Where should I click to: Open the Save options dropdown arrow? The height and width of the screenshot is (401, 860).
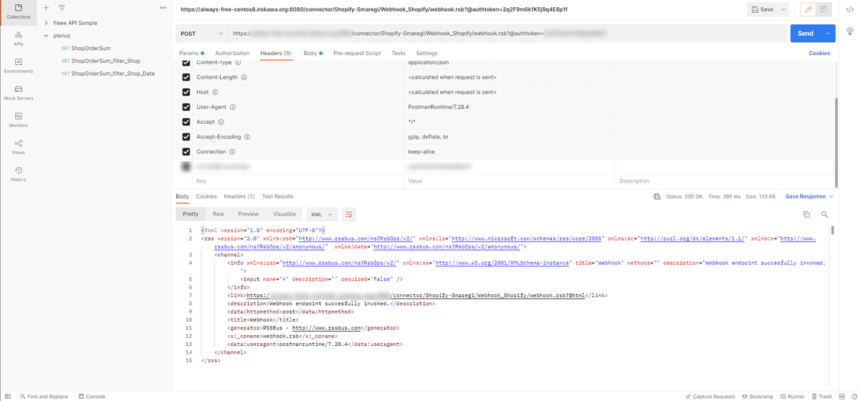(783, 9)
